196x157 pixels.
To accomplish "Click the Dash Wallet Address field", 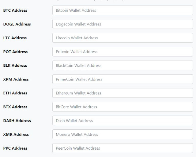I will [123, 121].
